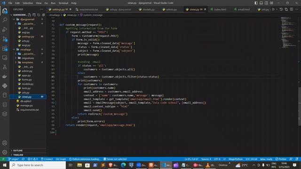Switch to the email.html tab

(x=244, y=9)
